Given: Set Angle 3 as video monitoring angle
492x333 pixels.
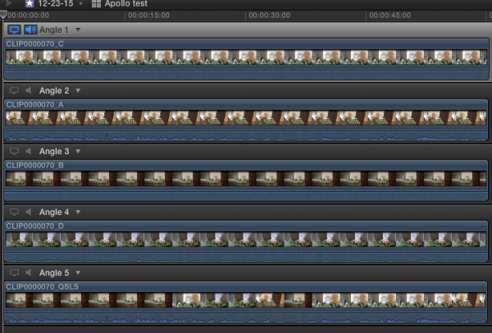Looking at the screenshot, I should [14, 151].
